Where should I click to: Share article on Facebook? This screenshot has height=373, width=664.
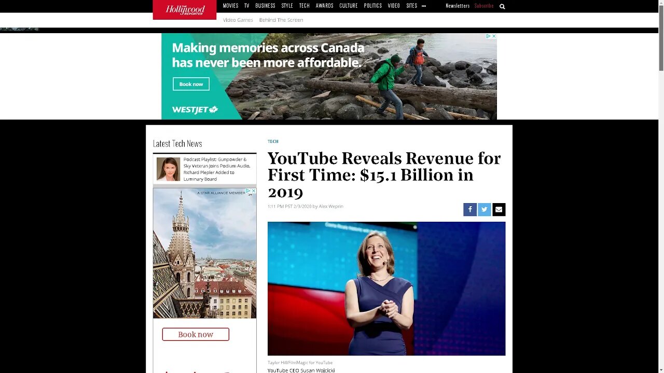470,209
